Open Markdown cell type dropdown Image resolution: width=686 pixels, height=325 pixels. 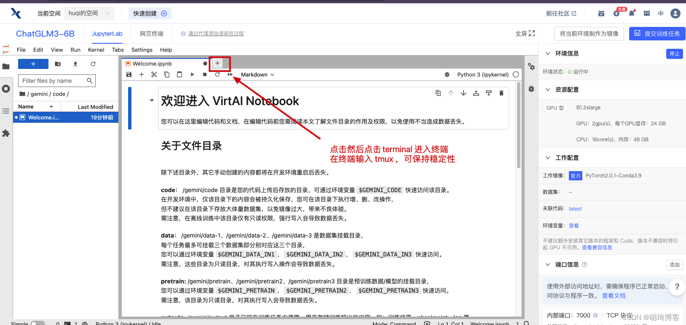[x=257, y=74]
